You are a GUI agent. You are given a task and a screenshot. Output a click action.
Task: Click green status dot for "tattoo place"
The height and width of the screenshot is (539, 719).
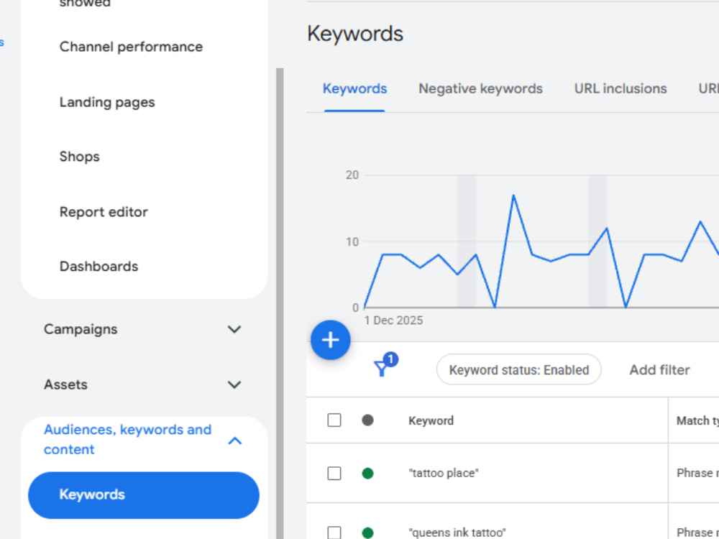pyautogui.click(x=367, y=473)
